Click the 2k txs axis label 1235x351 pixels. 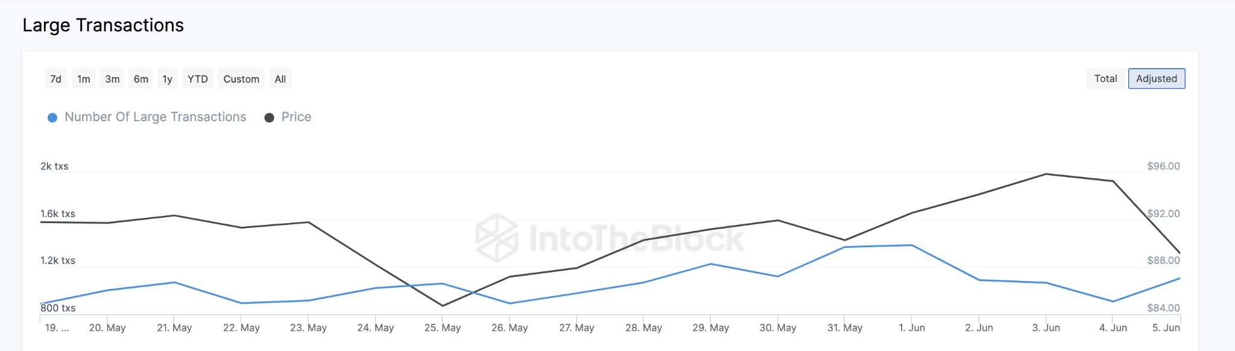point(54,166)
